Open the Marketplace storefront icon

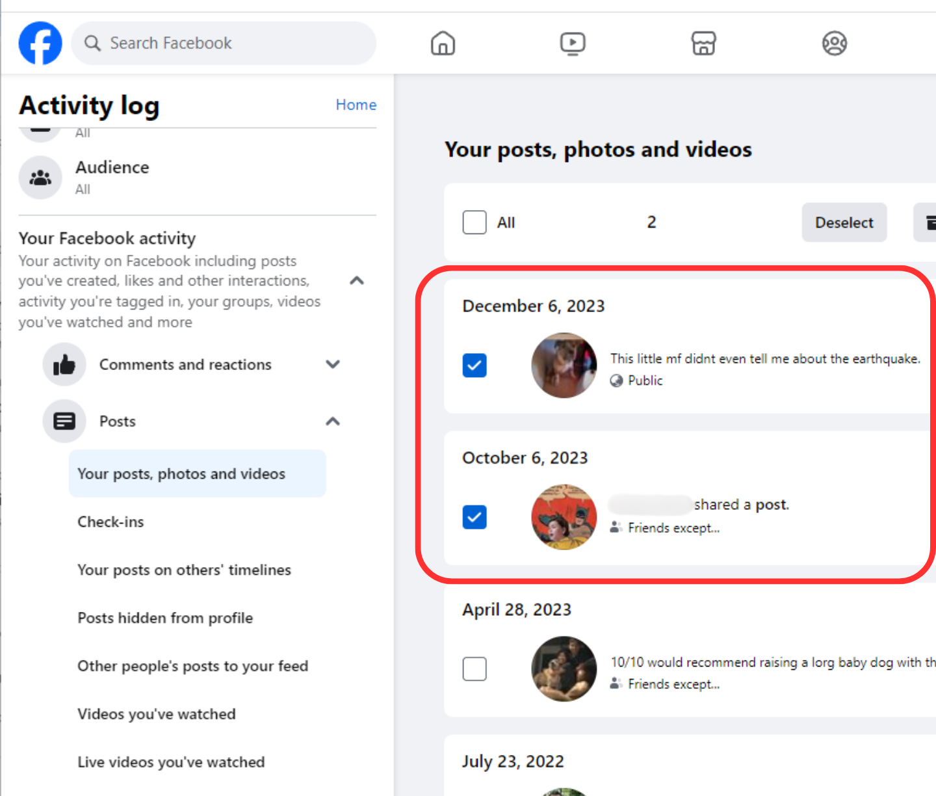pyautogui.click(x=703, y=44)
